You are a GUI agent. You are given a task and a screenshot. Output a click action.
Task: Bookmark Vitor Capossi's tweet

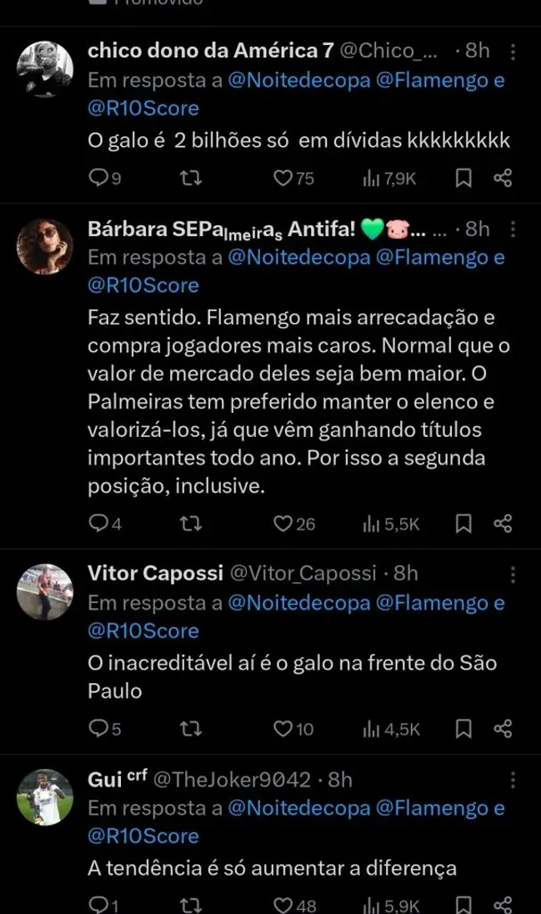(x=464, y=729)
